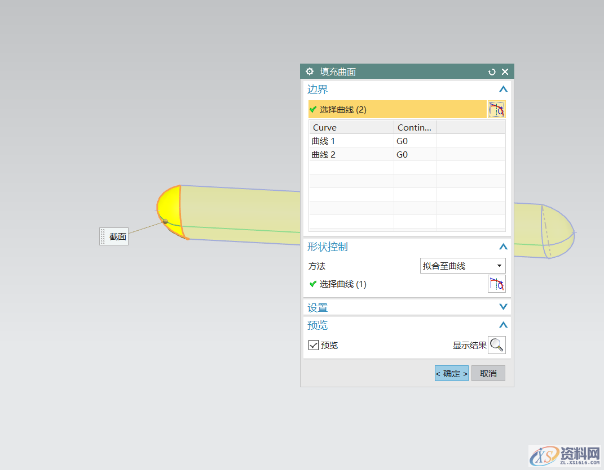The image size is (604, 470).
Task: Click the Curve column header
Action: coord(351,127)
